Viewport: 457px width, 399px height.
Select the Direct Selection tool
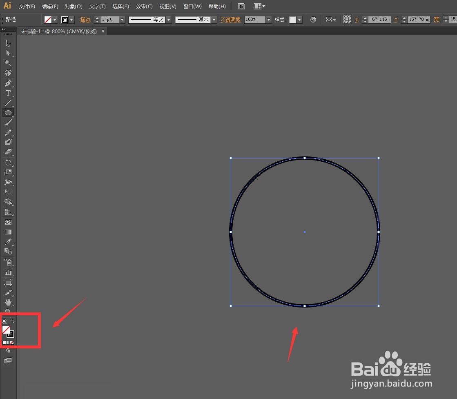[8, 53]
